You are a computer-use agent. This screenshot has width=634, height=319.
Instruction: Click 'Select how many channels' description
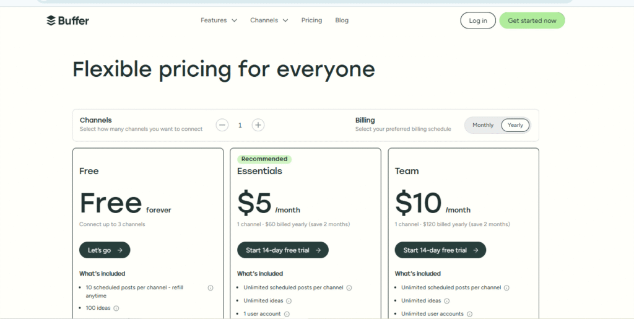pyautogui.click(x=141, y=129)
